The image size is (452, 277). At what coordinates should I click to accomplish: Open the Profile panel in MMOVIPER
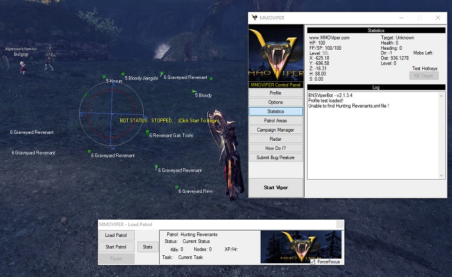tap(276, 93)
